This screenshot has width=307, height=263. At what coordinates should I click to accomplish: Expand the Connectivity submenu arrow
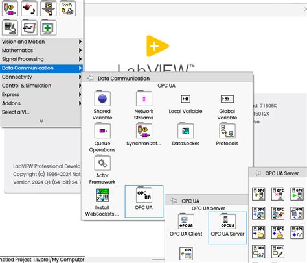(80, 77)
